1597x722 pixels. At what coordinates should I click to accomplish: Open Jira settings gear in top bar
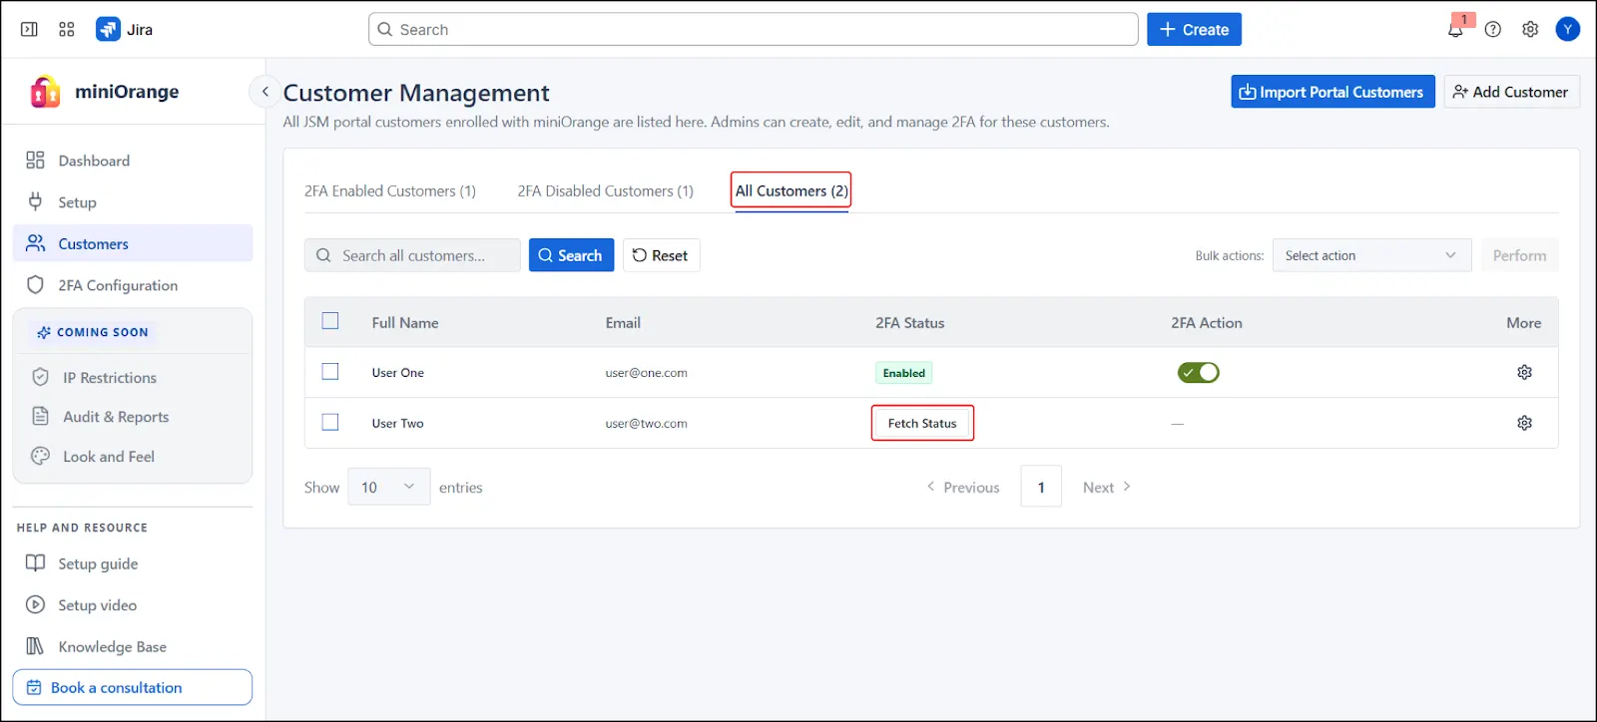1529,30
